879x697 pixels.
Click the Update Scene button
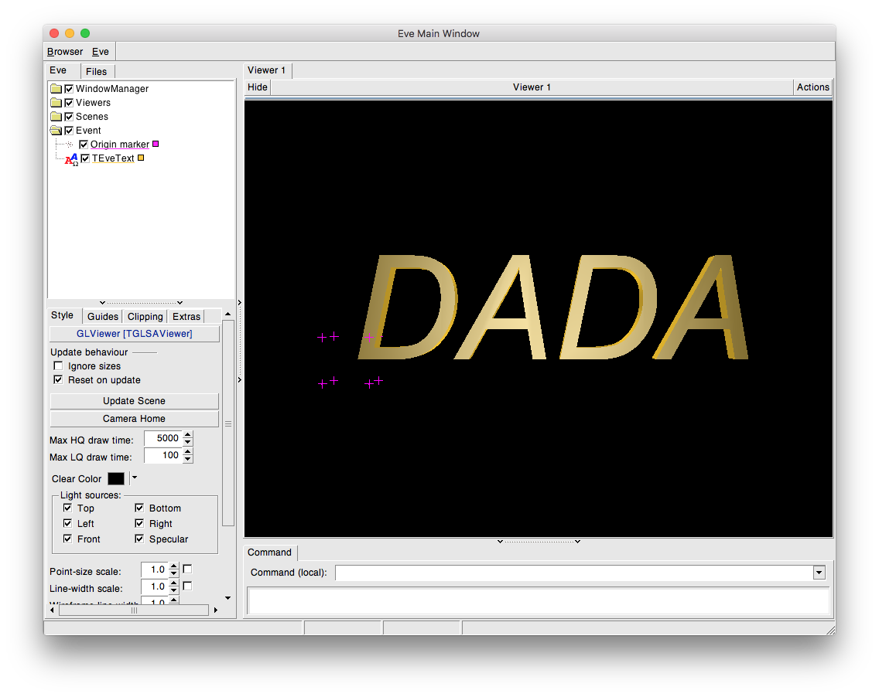click(x=134, y=401)
